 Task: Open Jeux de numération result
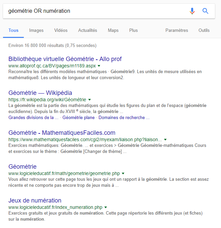(35, 201)
